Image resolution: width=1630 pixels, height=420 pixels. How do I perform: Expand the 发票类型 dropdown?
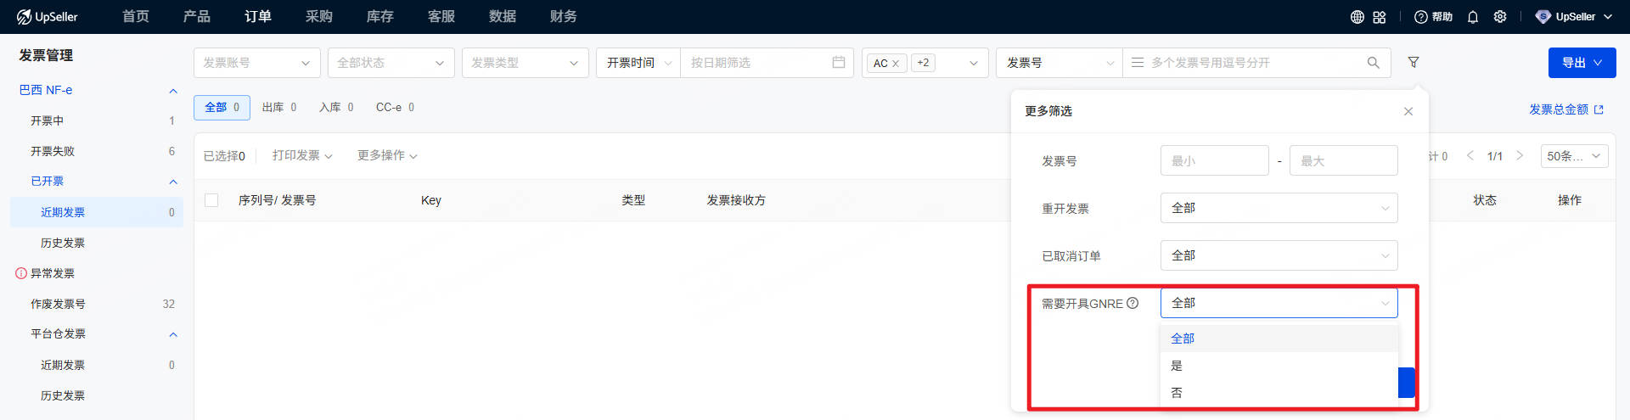(x=525, y=63)
